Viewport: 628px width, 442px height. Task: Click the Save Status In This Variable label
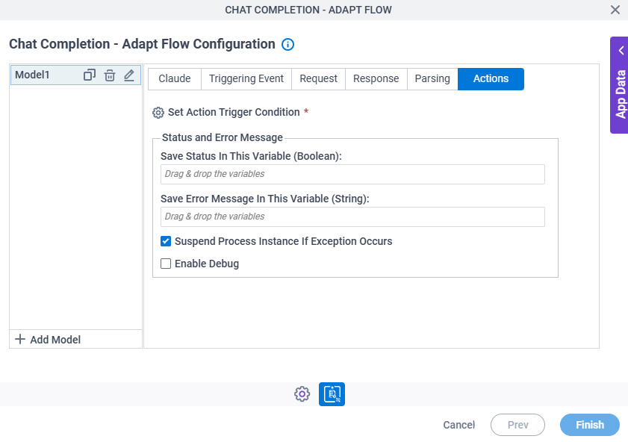click(251, 156)
